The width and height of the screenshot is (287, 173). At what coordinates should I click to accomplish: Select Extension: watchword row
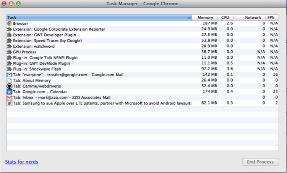(143, 46)
